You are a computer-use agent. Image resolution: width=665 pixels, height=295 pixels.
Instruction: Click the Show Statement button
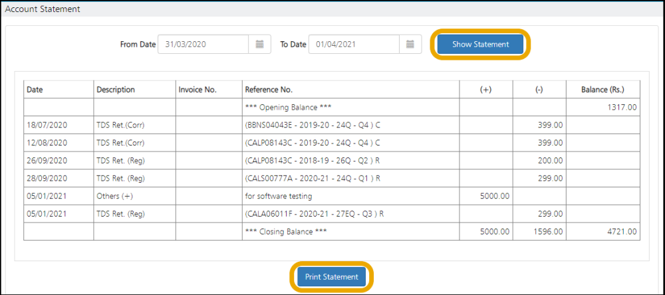pos(480,44)
